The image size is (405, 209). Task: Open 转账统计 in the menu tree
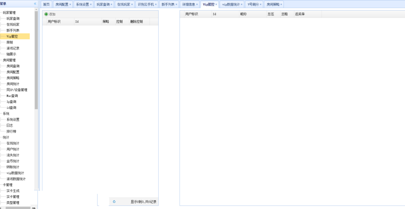pos(13,167)
